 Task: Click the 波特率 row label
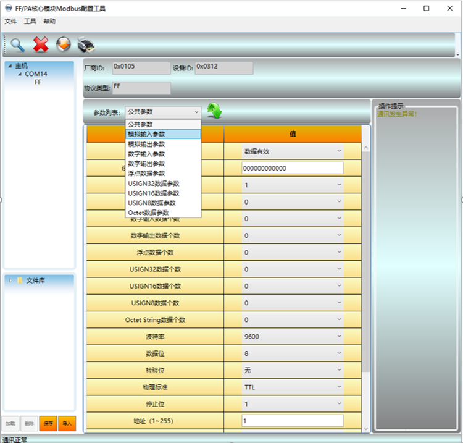point(155,337)
